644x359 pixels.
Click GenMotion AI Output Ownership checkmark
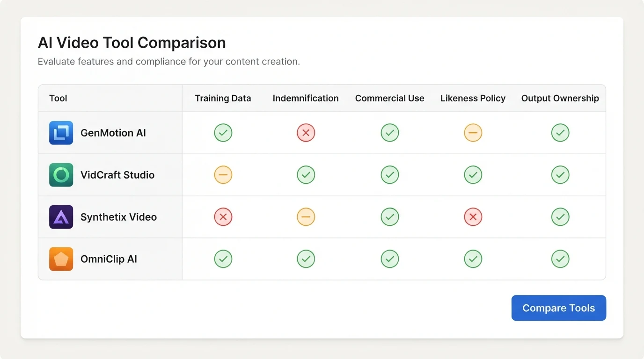click(x=560, y=133)
